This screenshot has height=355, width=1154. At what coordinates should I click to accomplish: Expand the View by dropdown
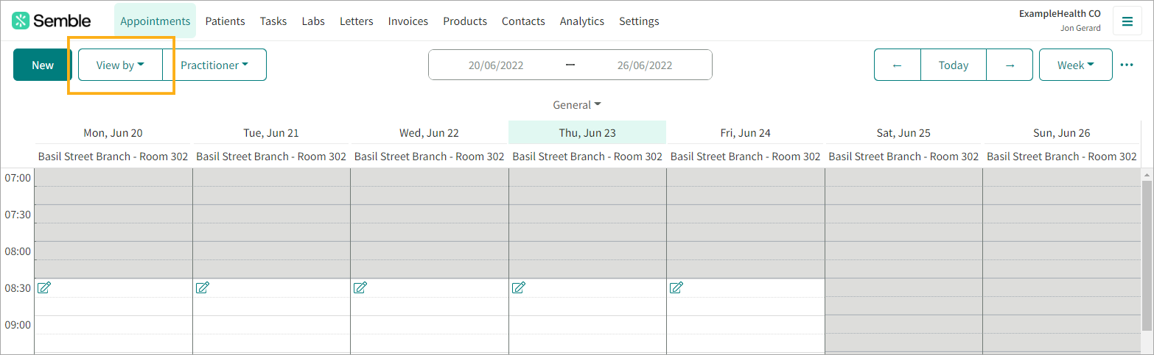pyautogui.click(x=120, y=65)
